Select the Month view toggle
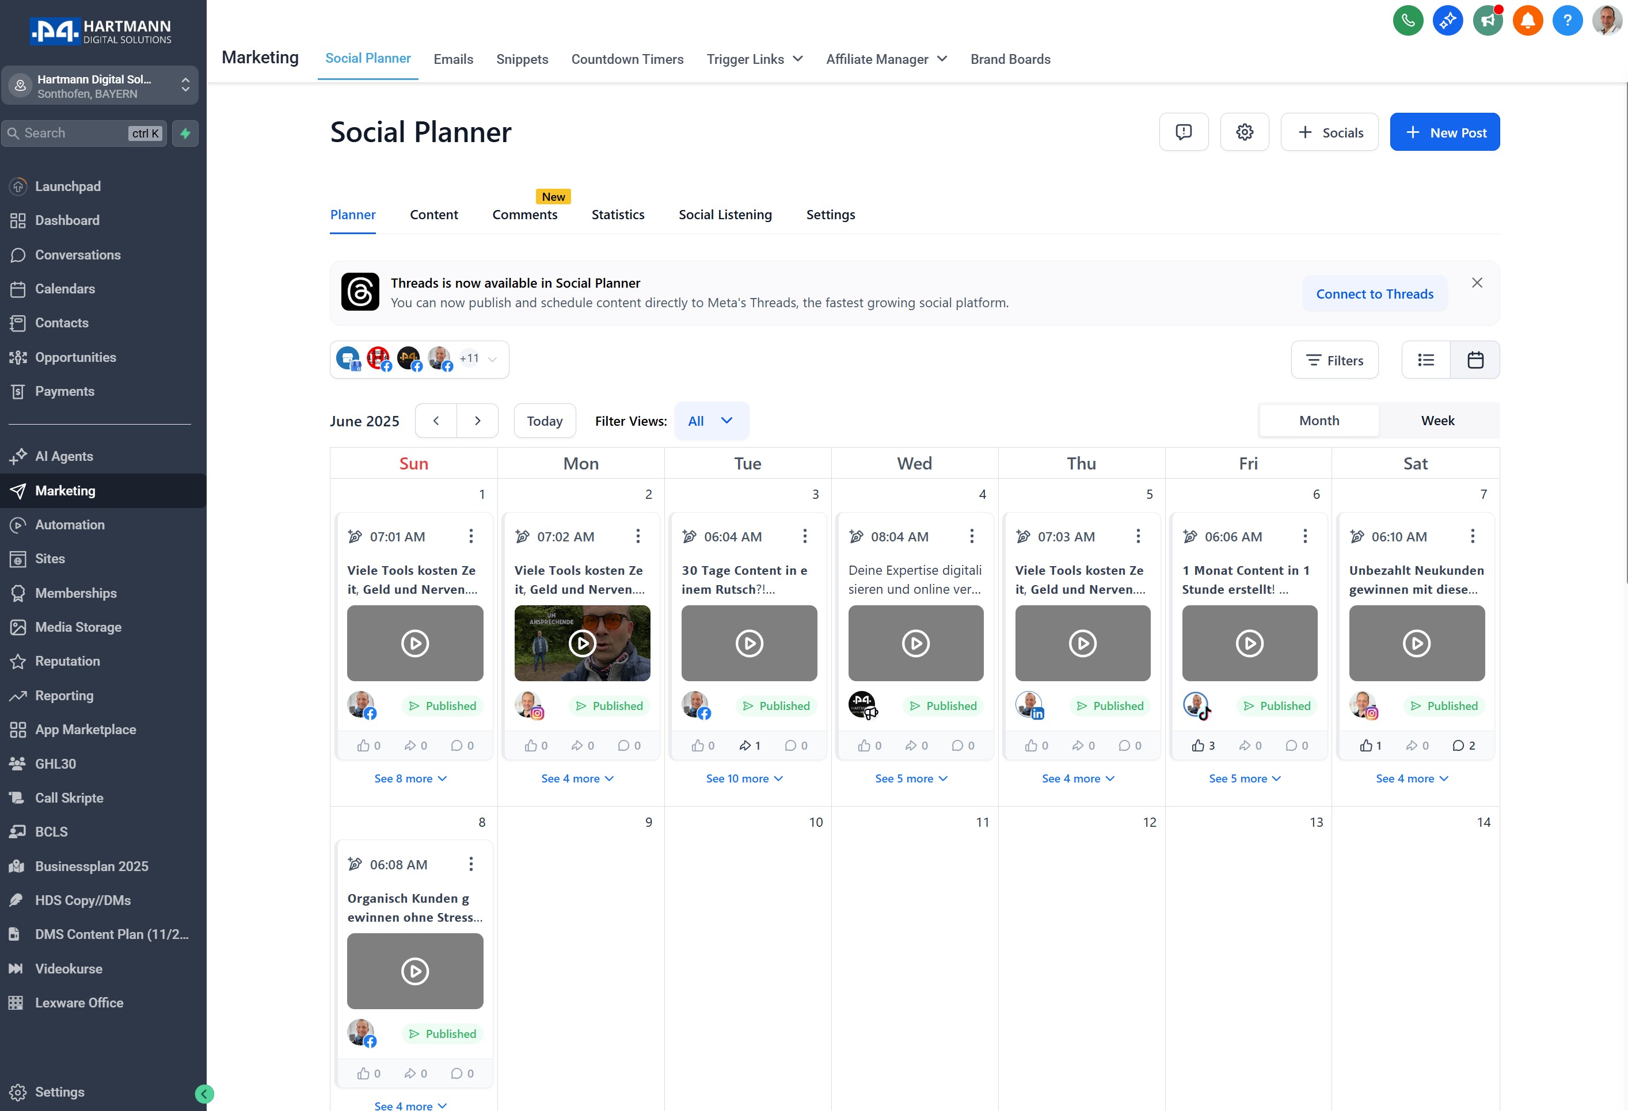 pos(1318,421)
